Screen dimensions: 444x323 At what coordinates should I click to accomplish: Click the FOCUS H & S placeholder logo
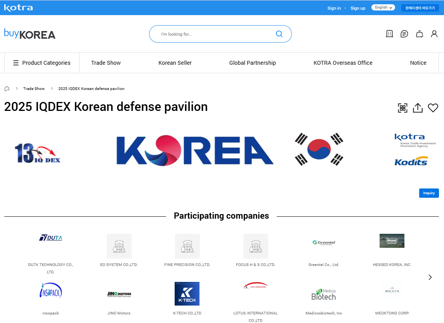[x=255, y=246]
